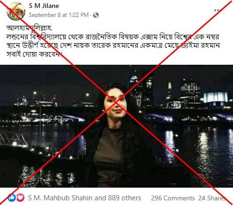This screenshot has width=233, height=205.
Task: Click the word আলহামদুলিল্লাহ in caption
Action: pyautogui.click(x=29, y=28)
